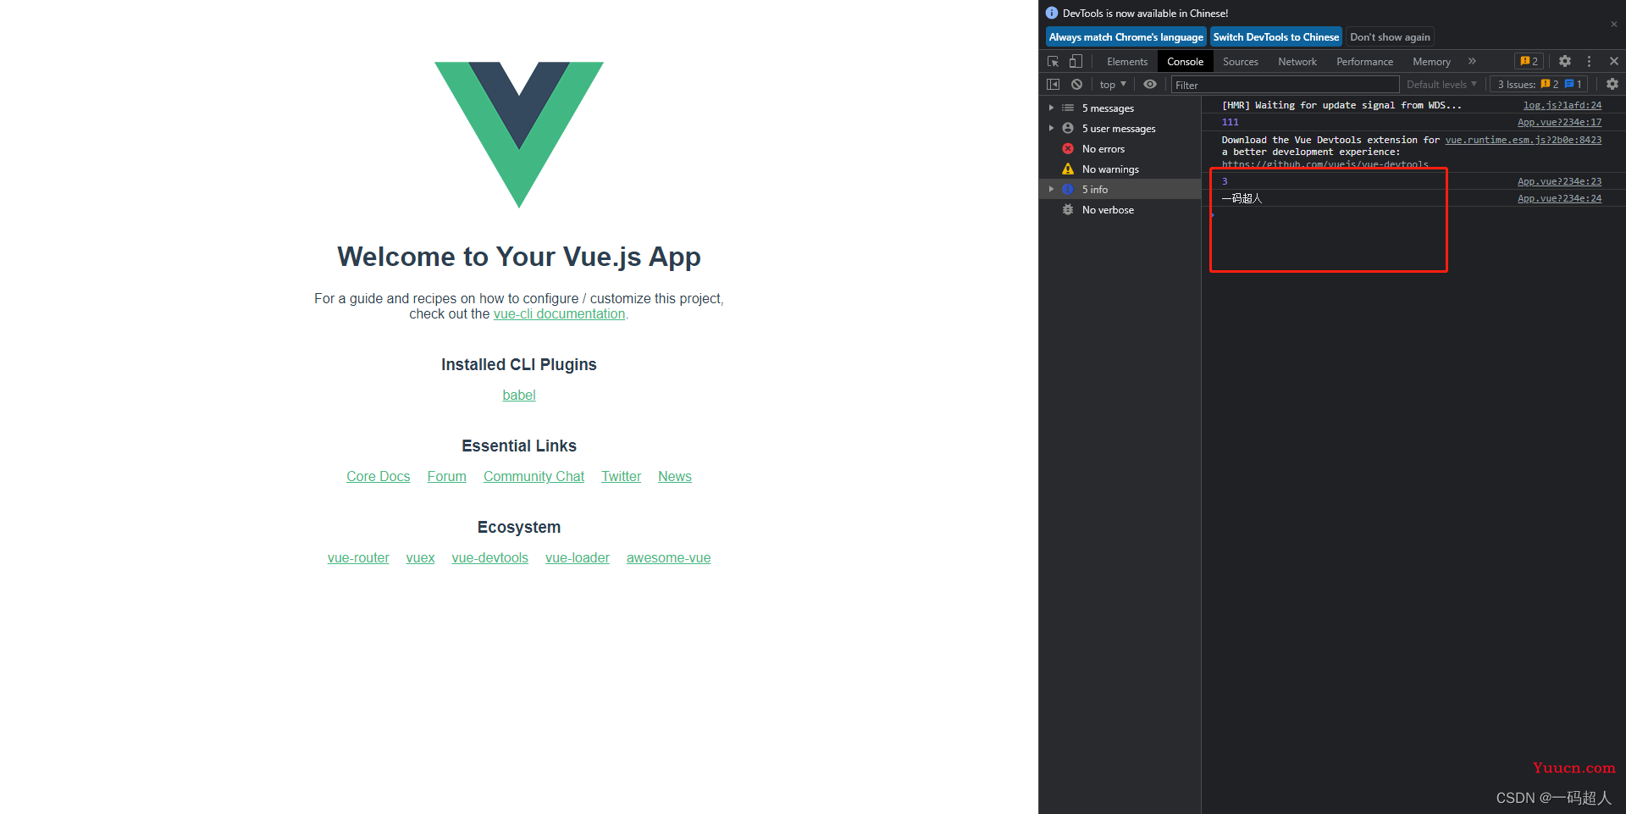This screenshot has height=814, width=1626.
Task: Open the vue-devtools ecosystem link
Action: click(x=489, y=557)
